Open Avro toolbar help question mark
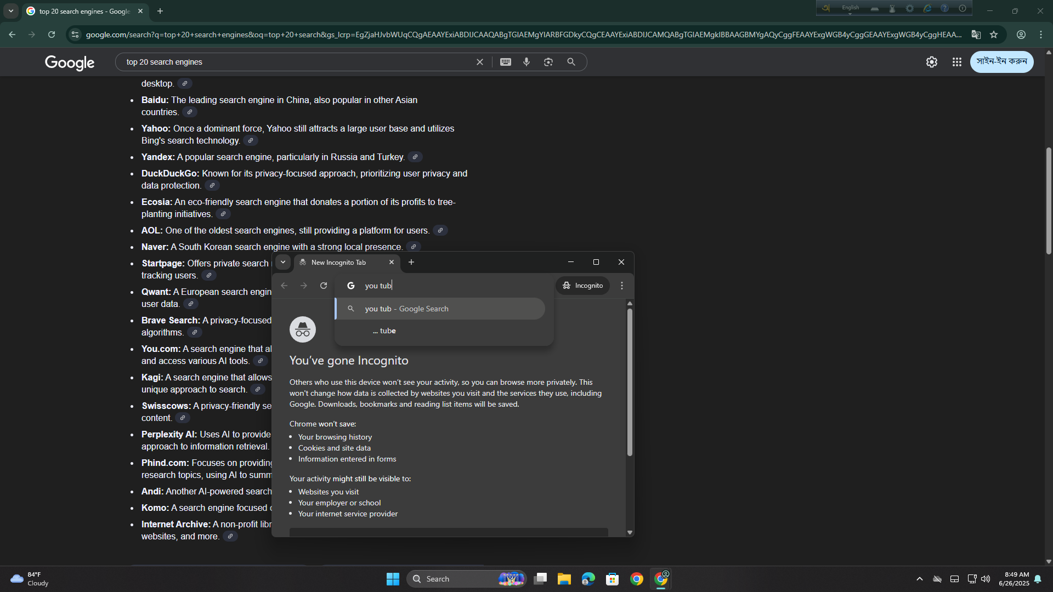Image resolution: width=1053 pixels, height=592 pixels. pos(944,8)
